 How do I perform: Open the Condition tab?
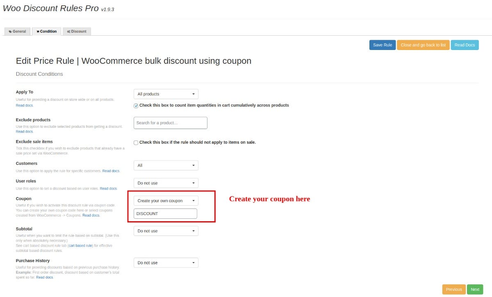(x=46, y=32)
